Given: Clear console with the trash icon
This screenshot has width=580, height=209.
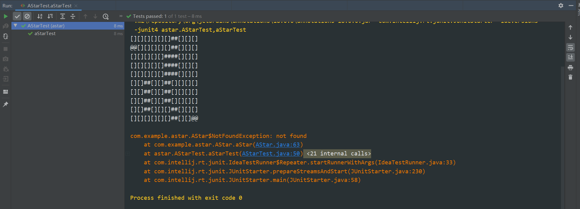Looking at the screenshot, I should coord(570,77).
